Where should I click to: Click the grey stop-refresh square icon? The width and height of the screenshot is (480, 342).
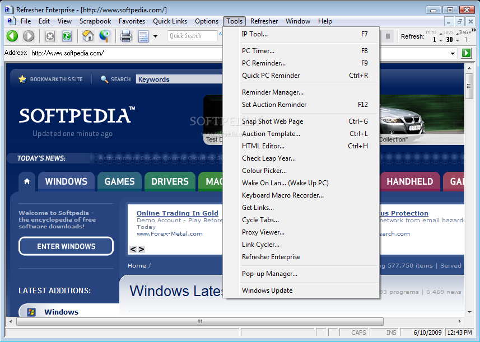click(x=388, y=36)
